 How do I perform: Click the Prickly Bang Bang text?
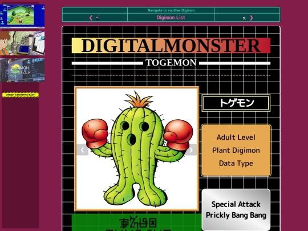(x=236, y=215)
